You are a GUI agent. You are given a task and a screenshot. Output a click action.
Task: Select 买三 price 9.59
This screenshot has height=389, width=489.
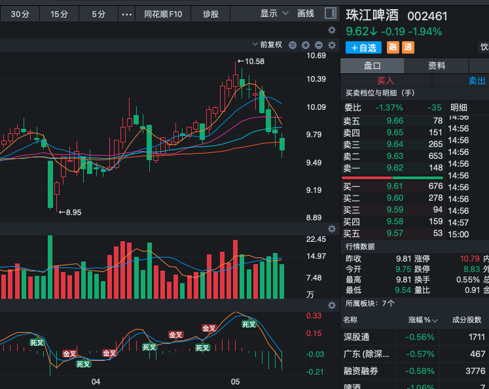tap(395, 210)
